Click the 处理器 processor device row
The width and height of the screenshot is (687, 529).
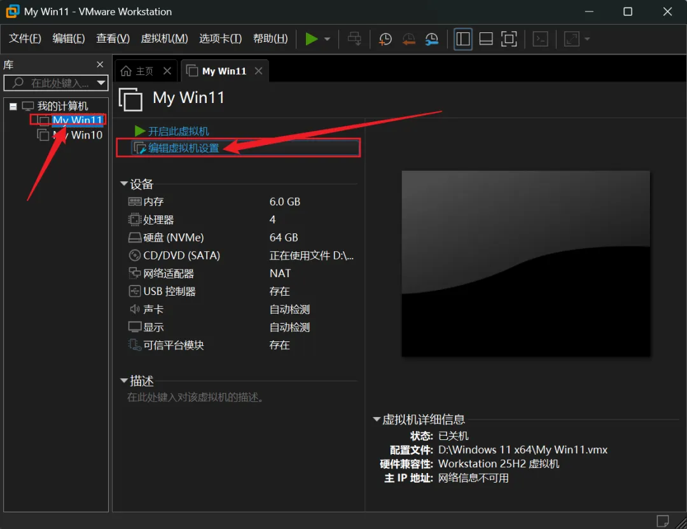[242, 219]
